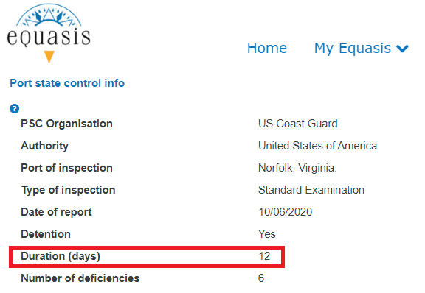Click United States of America text

[318, 146]
